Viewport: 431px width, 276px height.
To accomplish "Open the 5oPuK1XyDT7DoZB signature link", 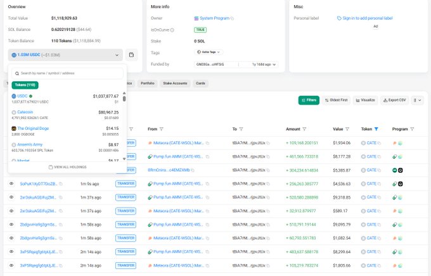I will coord(39,184).
